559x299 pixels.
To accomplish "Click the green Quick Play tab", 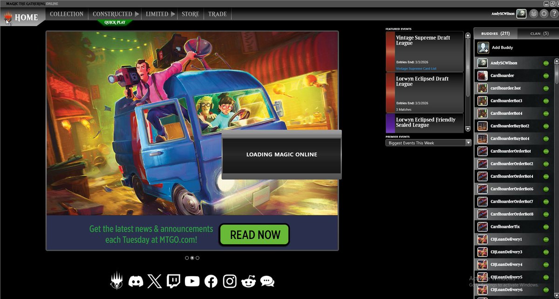I will tap(115, 22).
